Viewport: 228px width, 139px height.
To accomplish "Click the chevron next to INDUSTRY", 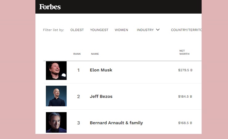I will tap(158, 30).
